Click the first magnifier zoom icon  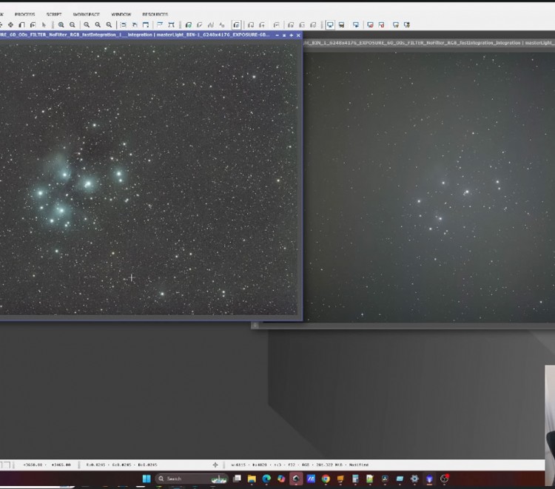coord(61,24)
